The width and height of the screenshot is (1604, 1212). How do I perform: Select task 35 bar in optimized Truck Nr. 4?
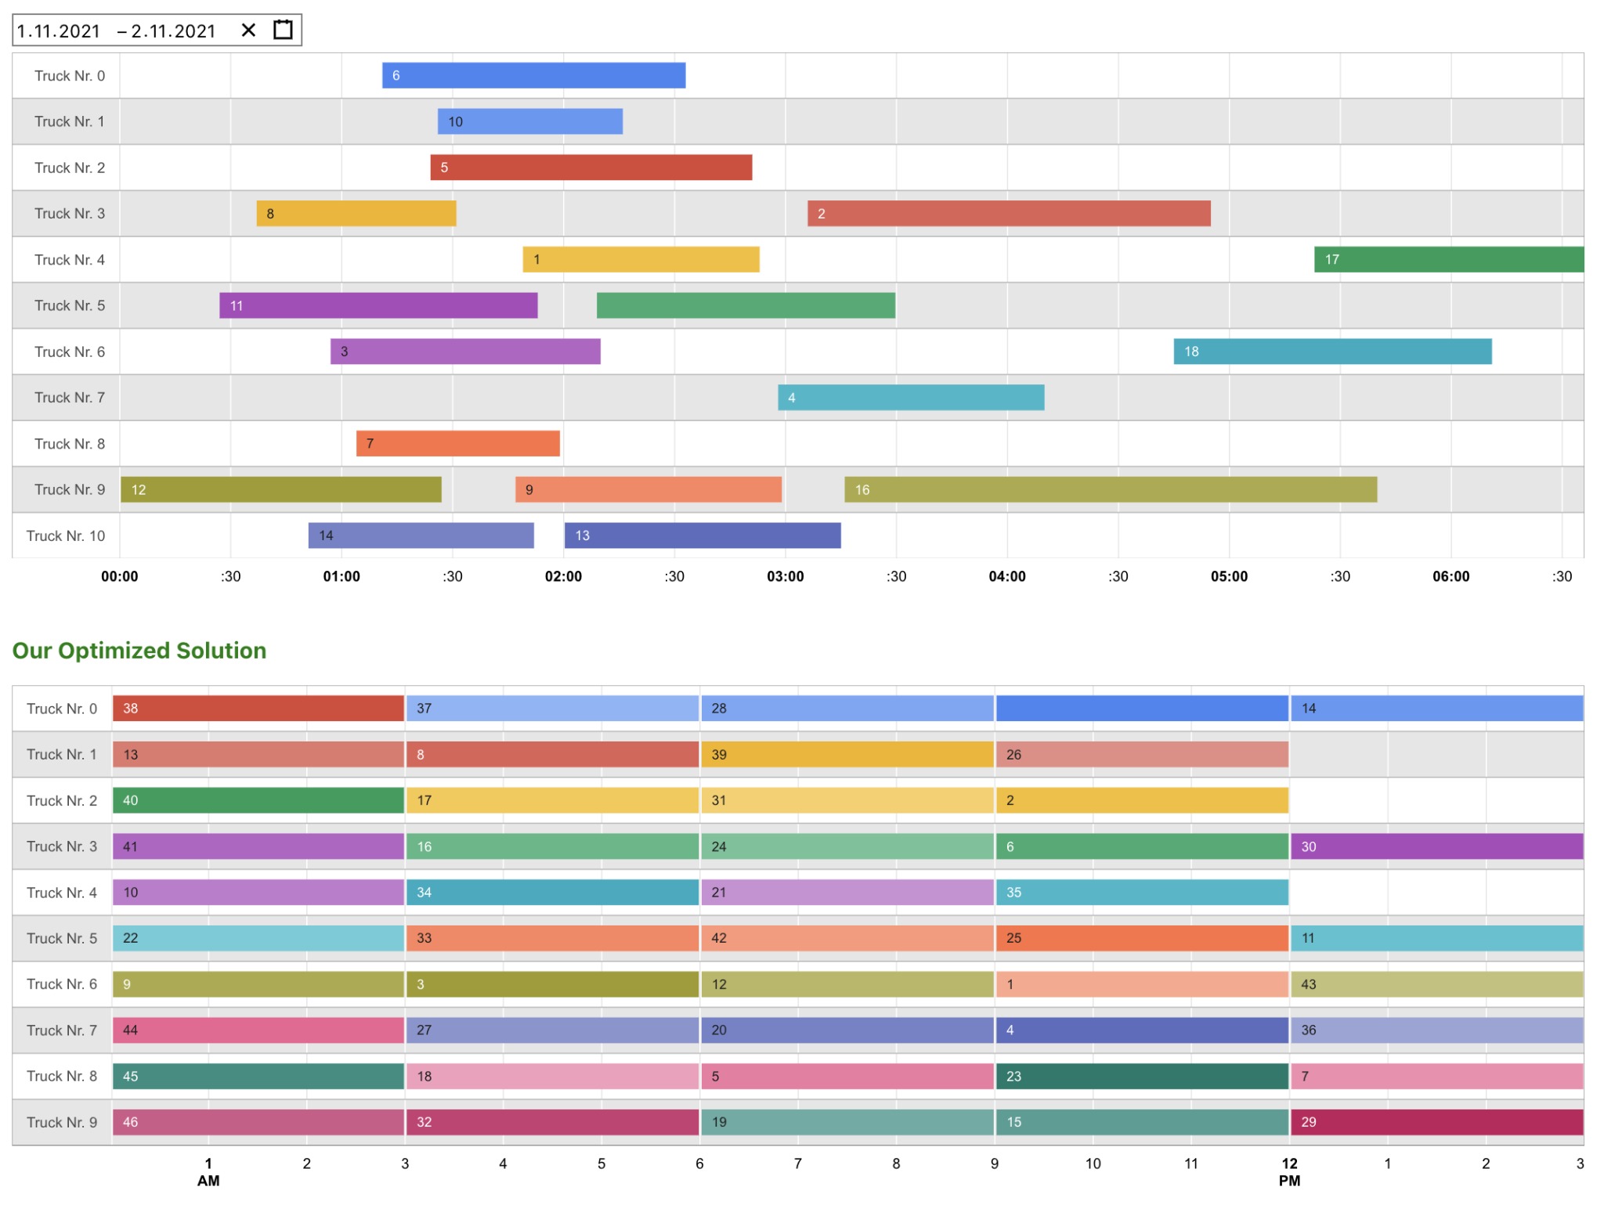pos(1141,893)
